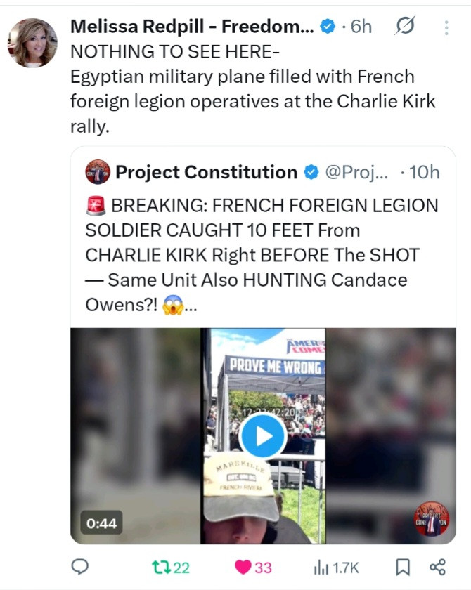Unlike the post via pink heart
This screenshot has width=471, height=590.
tap(243, 567)
